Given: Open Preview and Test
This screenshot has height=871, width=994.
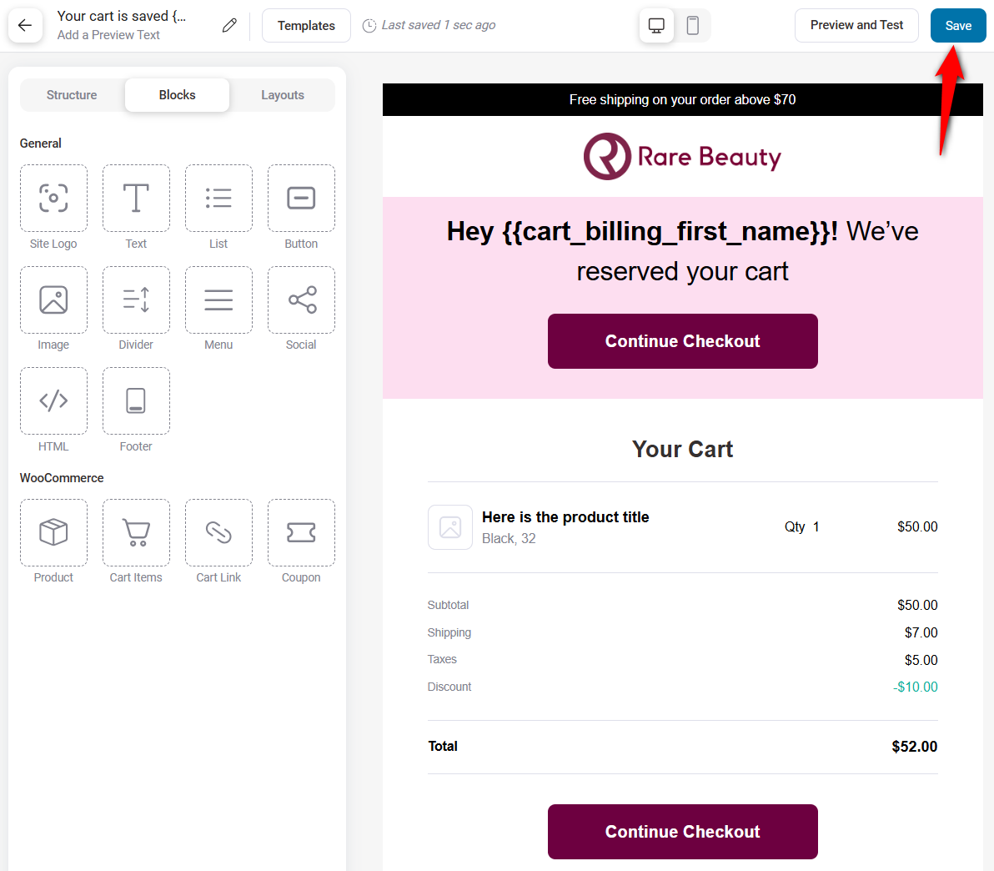Looking at the screenshot, I should (x=856, y=25).
